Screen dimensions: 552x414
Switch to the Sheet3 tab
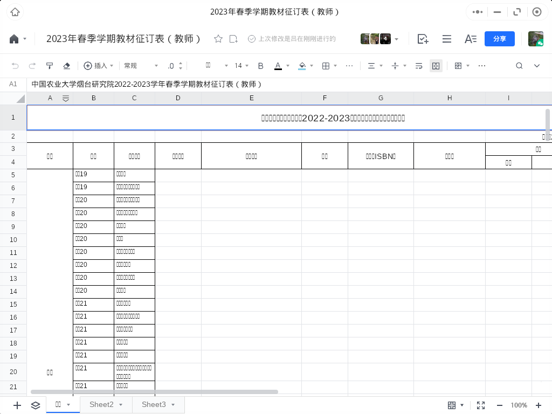154,404
